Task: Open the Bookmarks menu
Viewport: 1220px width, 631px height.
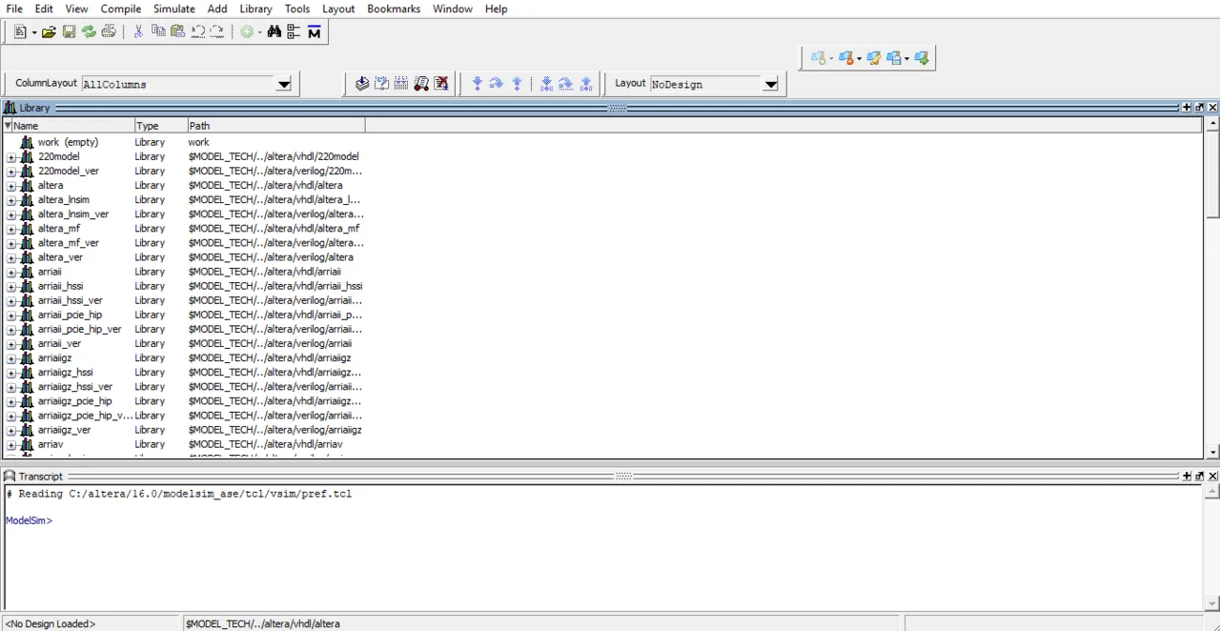Action: [x=394, y=9]
